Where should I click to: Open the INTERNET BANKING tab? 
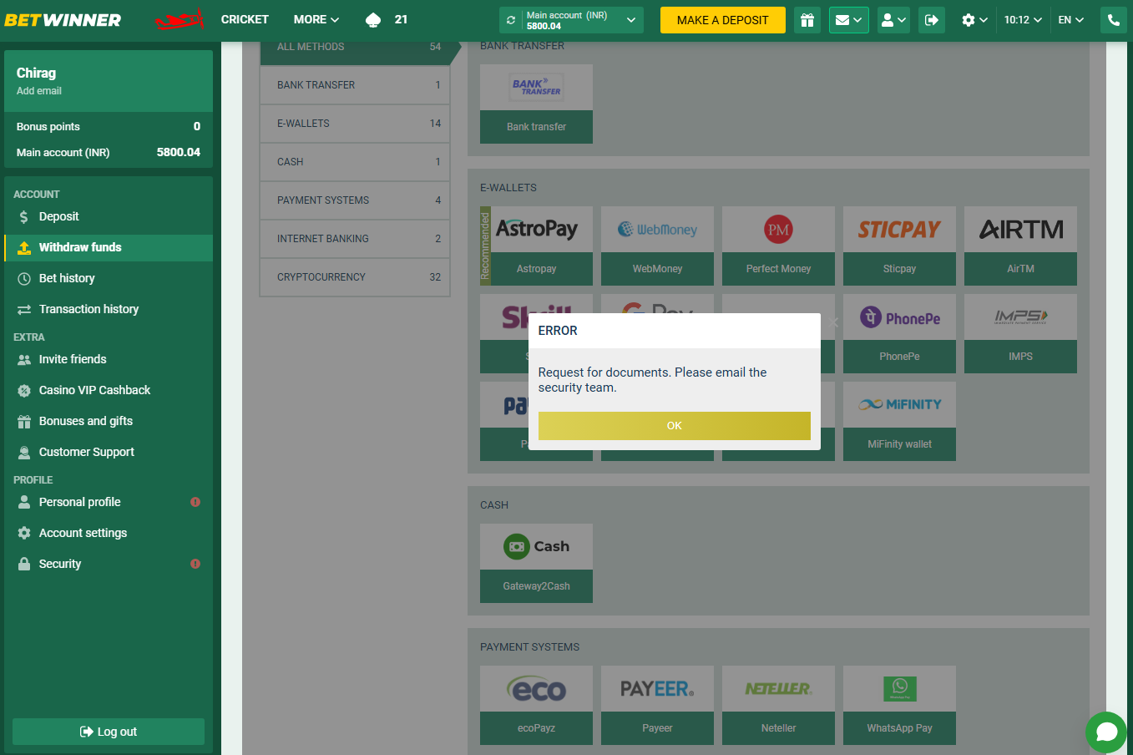(355, 239)
